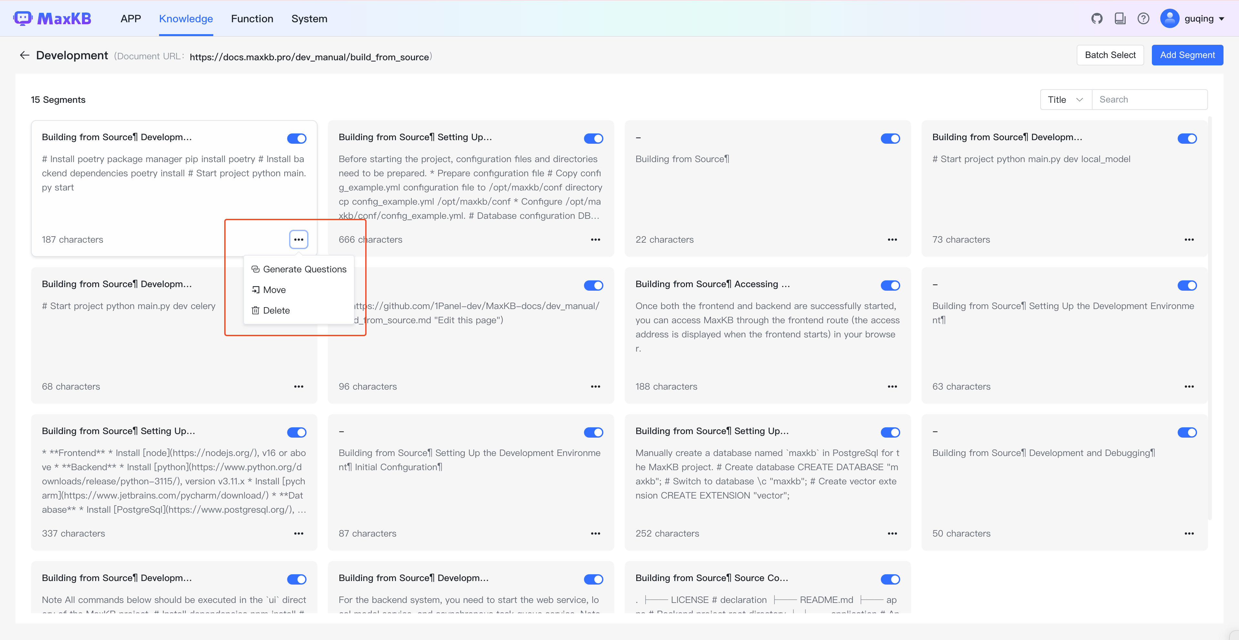Open more options on the 63 characters card
This screenshot has height=640, width=1239.
coord(1189,386)
